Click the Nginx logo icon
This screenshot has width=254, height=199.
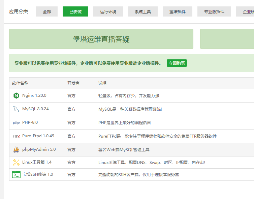click(x=16, y=95)
